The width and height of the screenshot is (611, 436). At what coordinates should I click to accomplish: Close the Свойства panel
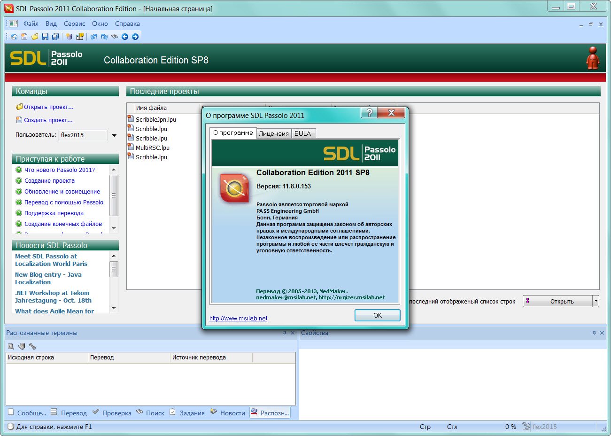coord(602,333)
